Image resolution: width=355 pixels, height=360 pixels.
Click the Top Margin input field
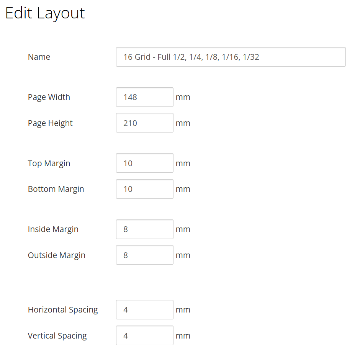pos(145,163)
